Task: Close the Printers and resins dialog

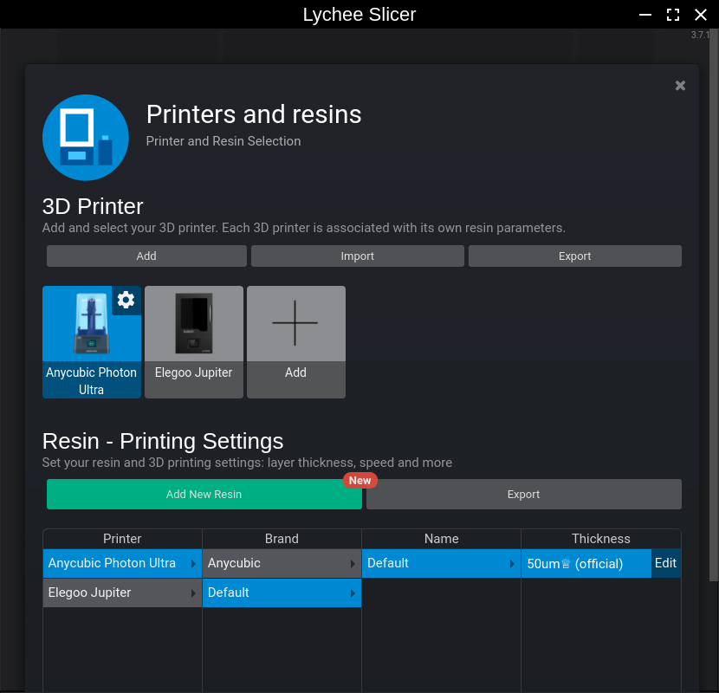Action: [680, 85]
